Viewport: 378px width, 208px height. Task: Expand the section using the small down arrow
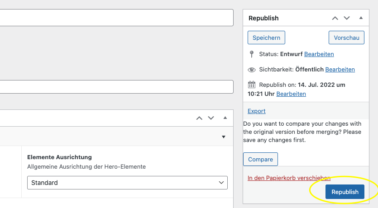tap(223, 137)
